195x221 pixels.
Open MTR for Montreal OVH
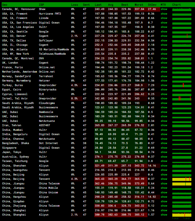coord(164,58)
